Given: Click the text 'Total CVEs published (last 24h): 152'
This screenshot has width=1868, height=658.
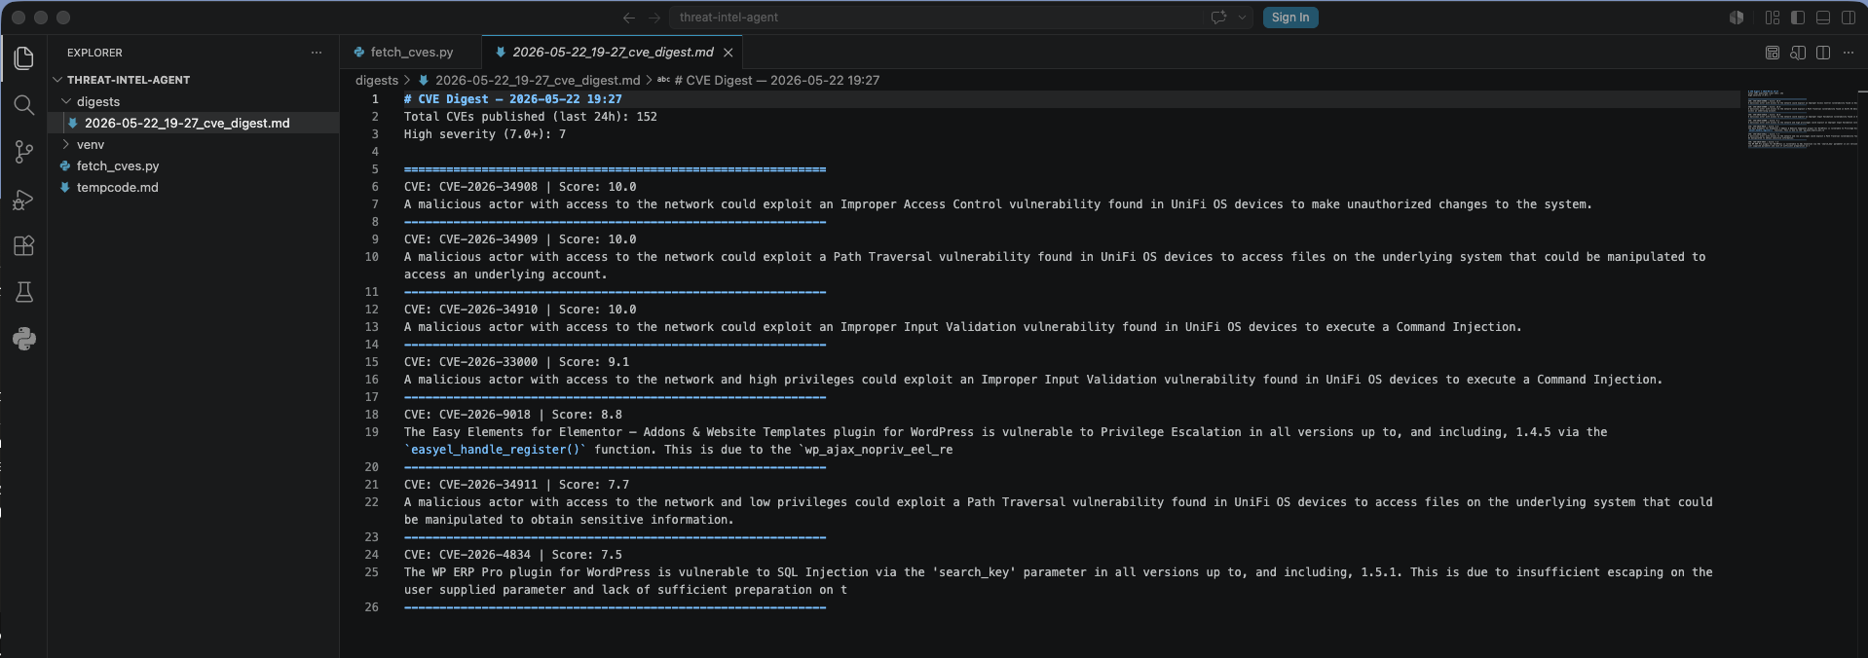Looking at the screenshot, I should [x=531, y=117].
